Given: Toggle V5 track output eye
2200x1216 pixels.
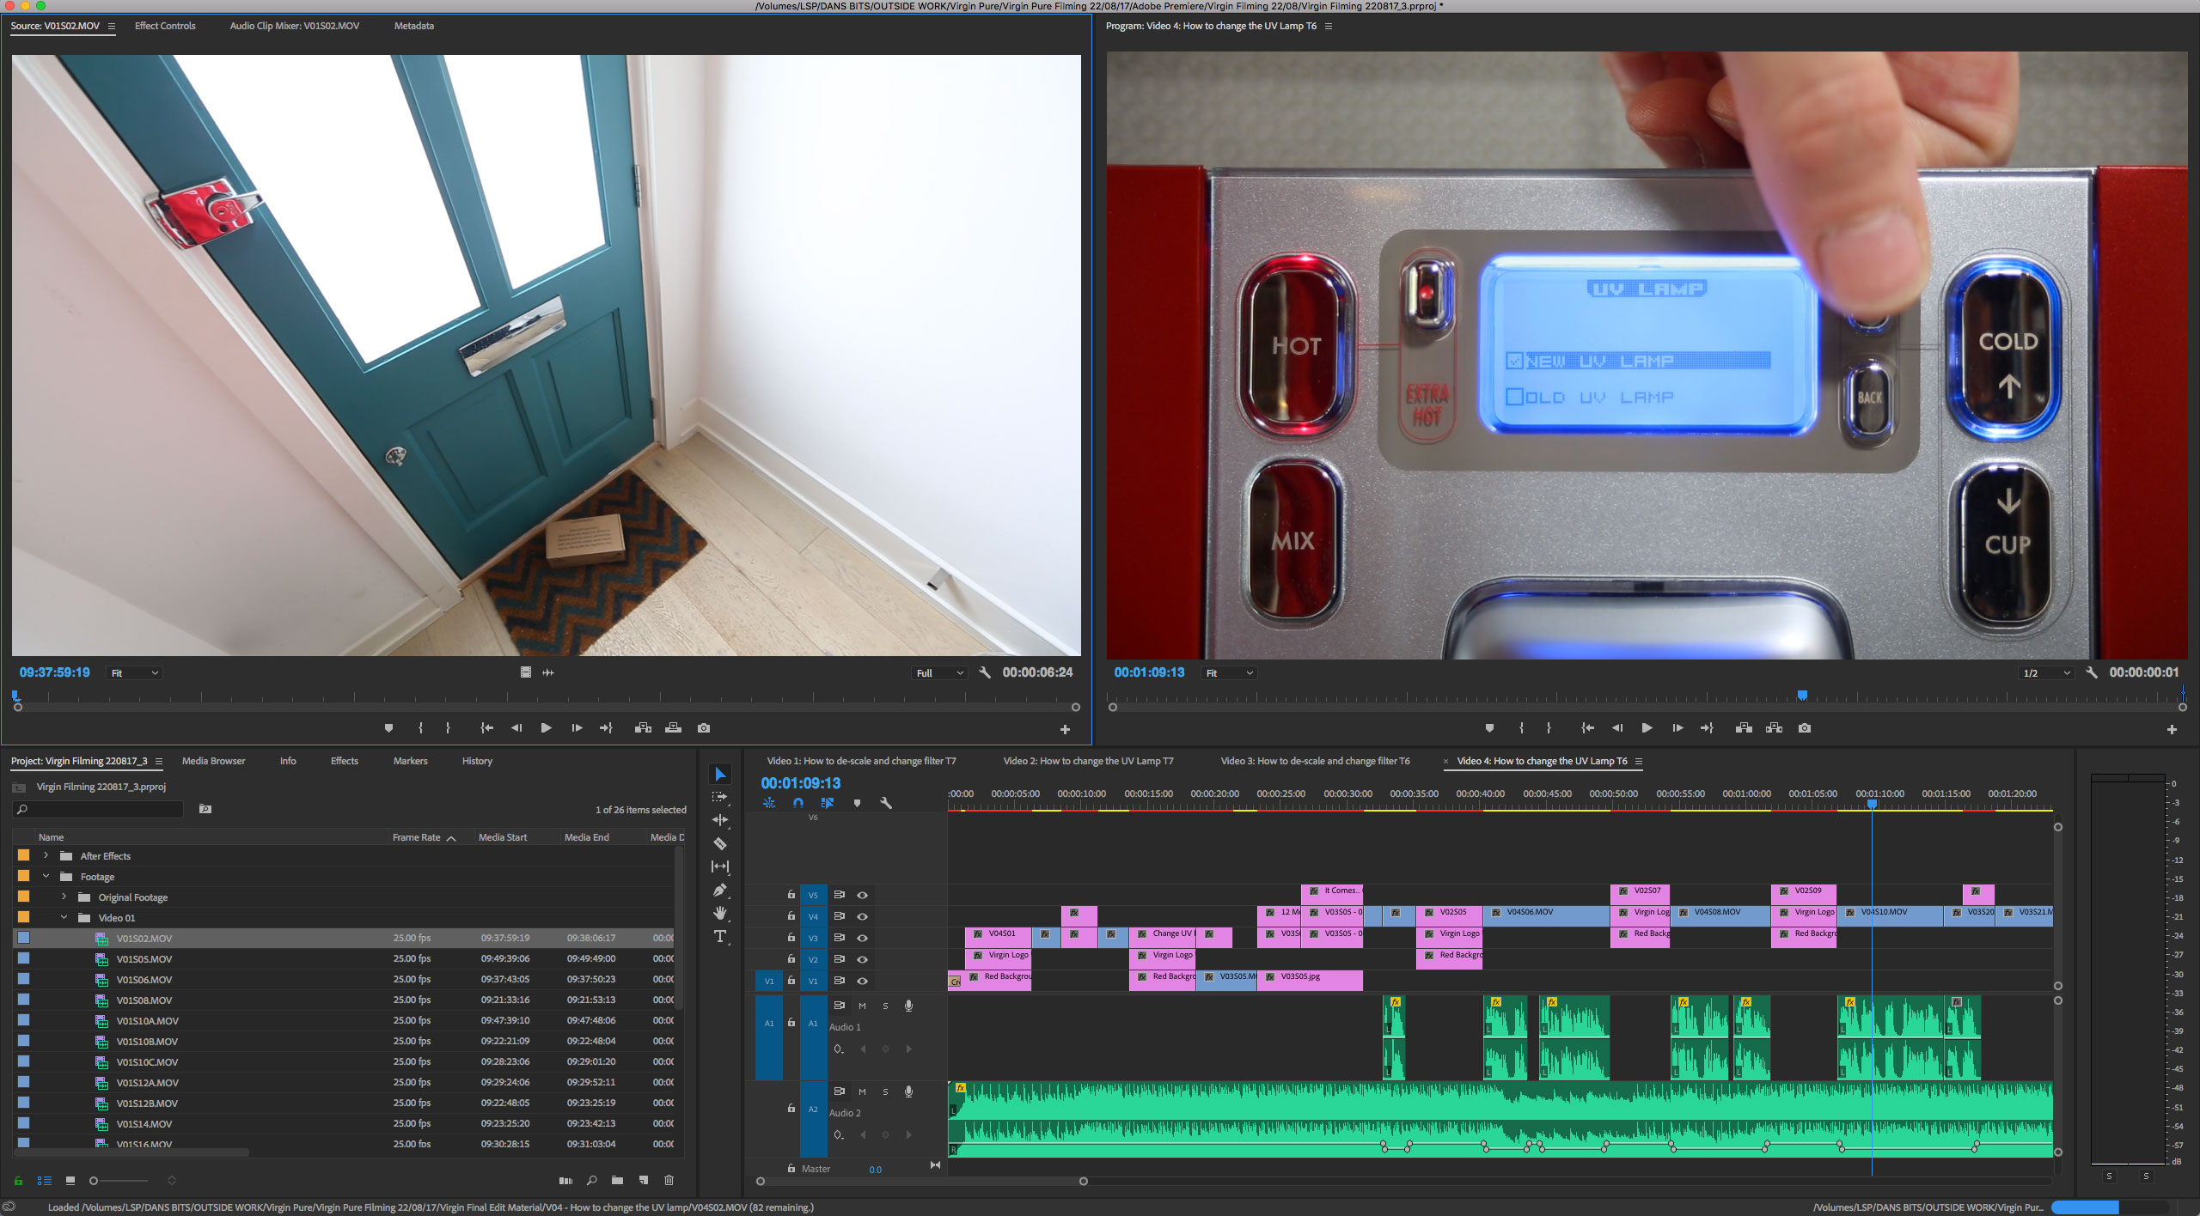Looking at the screenshot, I should tap(862, 895).
